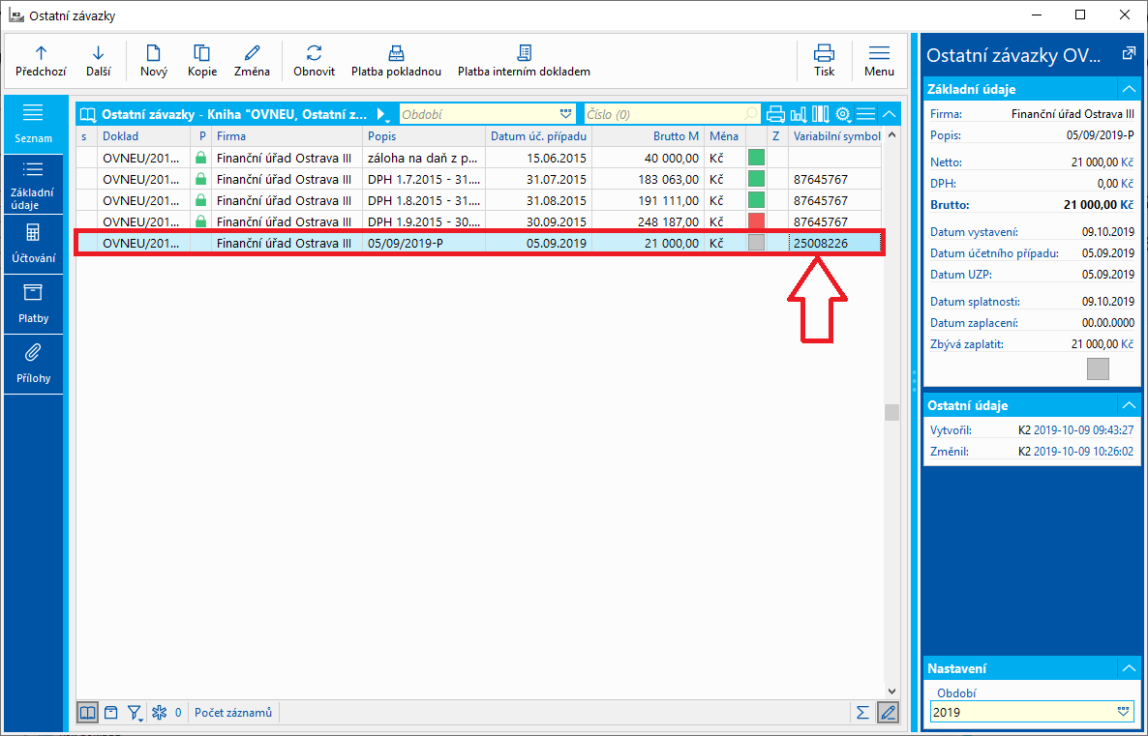1148x736 pixels.
Task: Click the Číslo (0) search field
Action: (672, 114)
